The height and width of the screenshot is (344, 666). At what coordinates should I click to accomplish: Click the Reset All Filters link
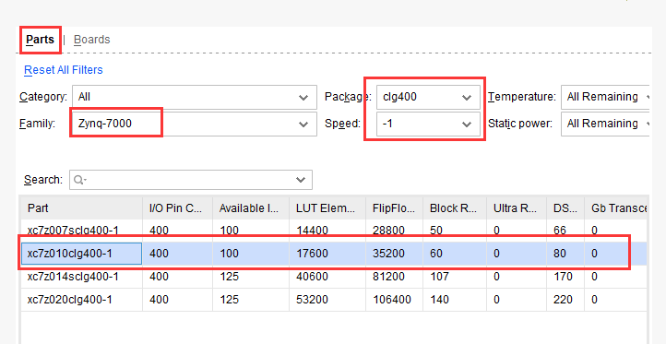(x=64, y=70)
